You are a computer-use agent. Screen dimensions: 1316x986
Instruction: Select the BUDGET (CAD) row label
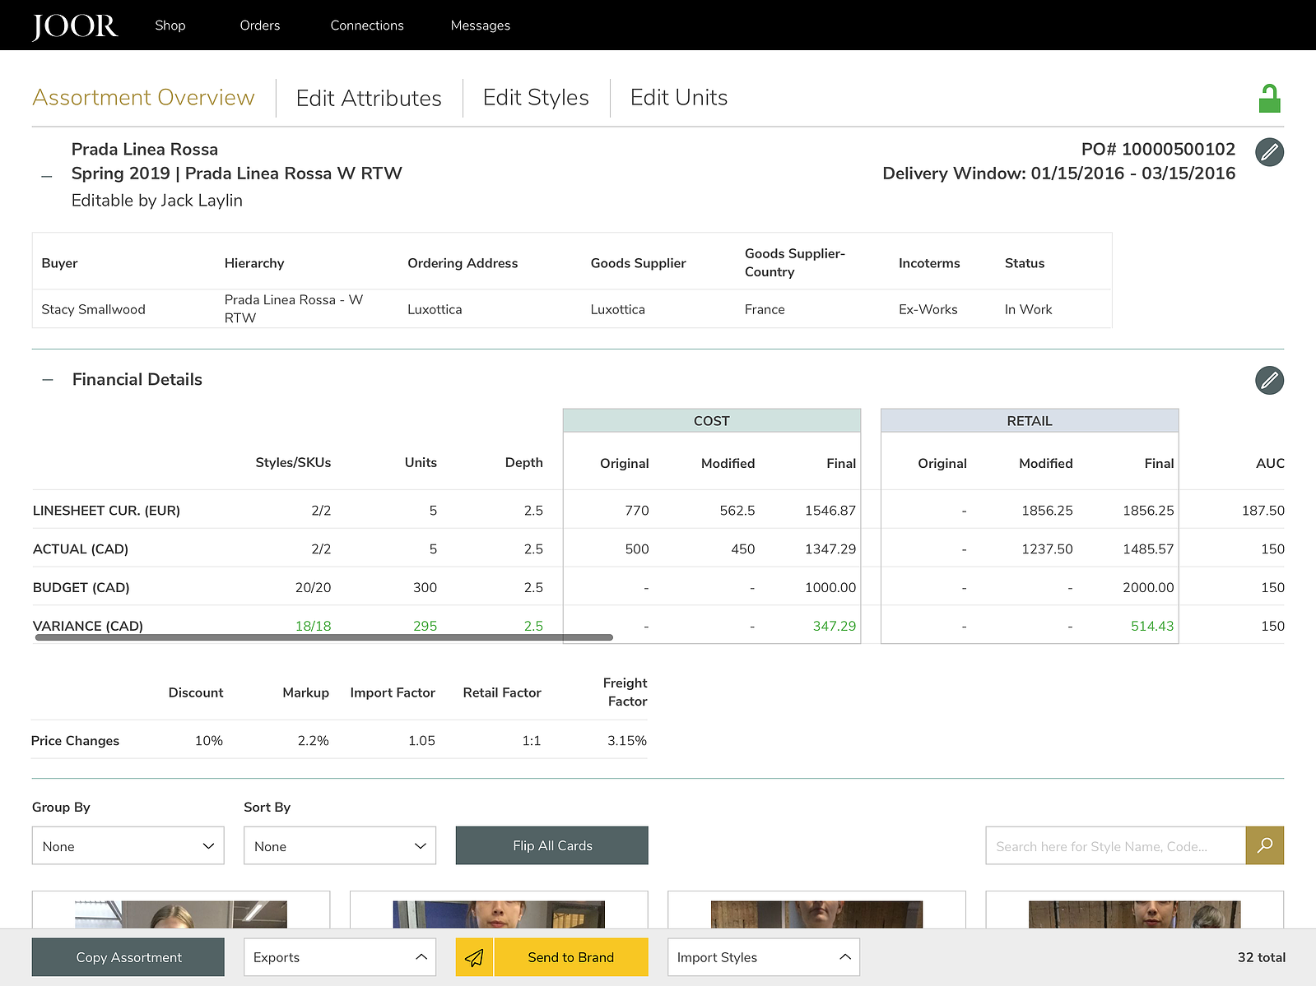click(x=81, y=587)
